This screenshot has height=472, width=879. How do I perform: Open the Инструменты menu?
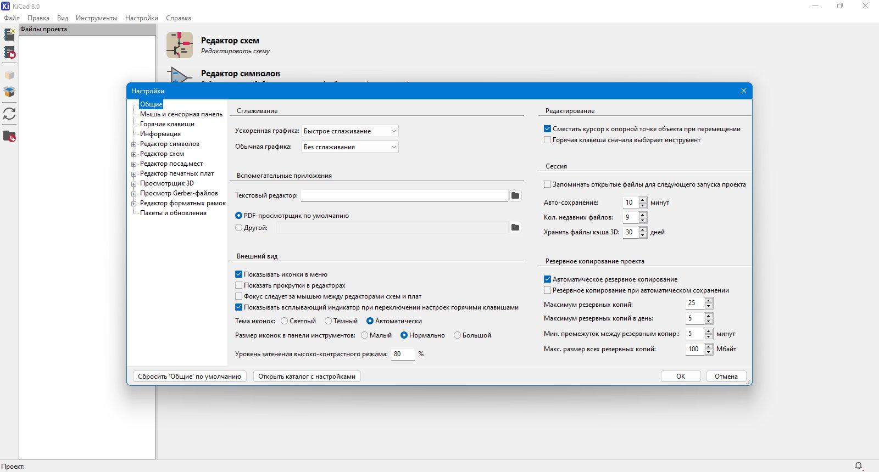coord(97,18)
